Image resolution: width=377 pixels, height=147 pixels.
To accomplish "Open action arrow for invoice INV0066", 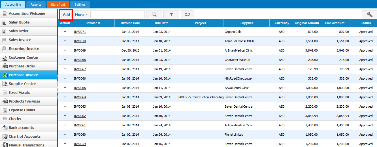I will tap(65, 78).
